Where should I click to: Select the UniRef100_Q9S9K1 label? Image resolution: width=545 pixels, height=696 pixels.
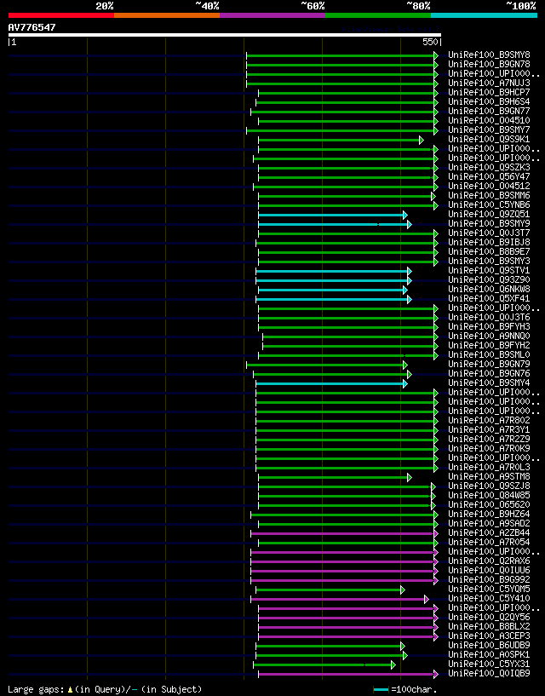(x=489, y=140)
